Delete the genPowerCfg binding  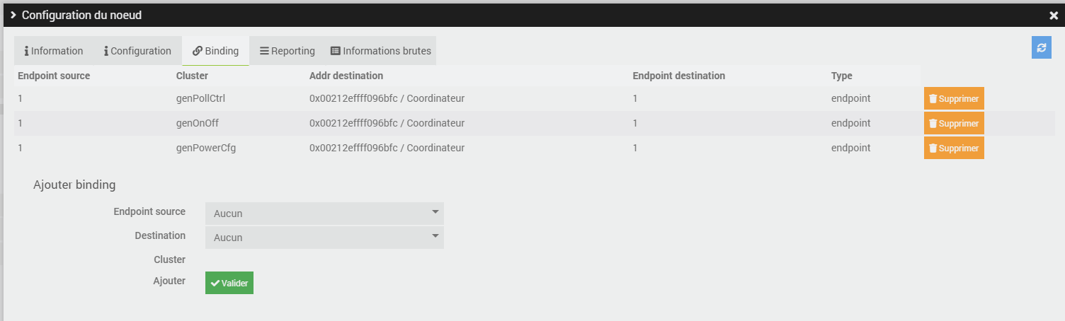(953, 148)
